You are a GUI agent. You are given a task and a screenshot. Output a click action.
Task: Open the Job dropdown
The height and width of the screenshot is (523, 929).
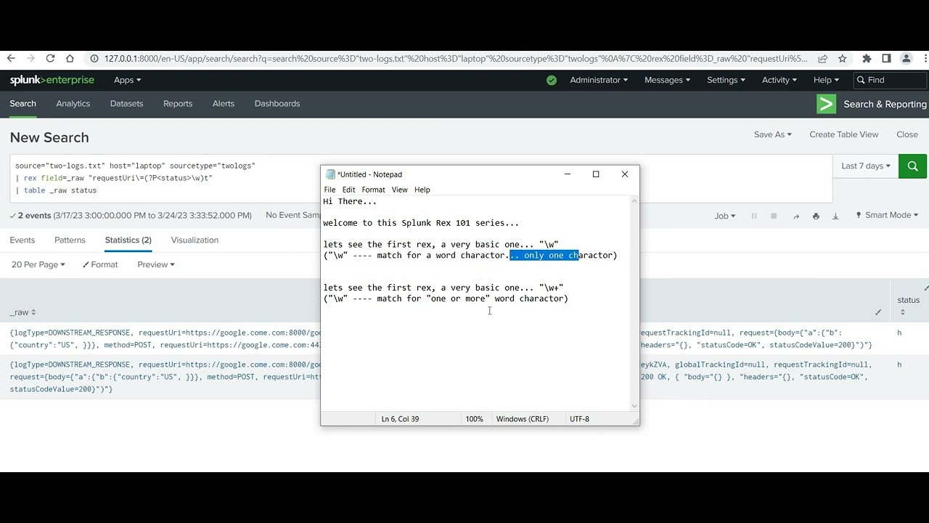[725, 216]
